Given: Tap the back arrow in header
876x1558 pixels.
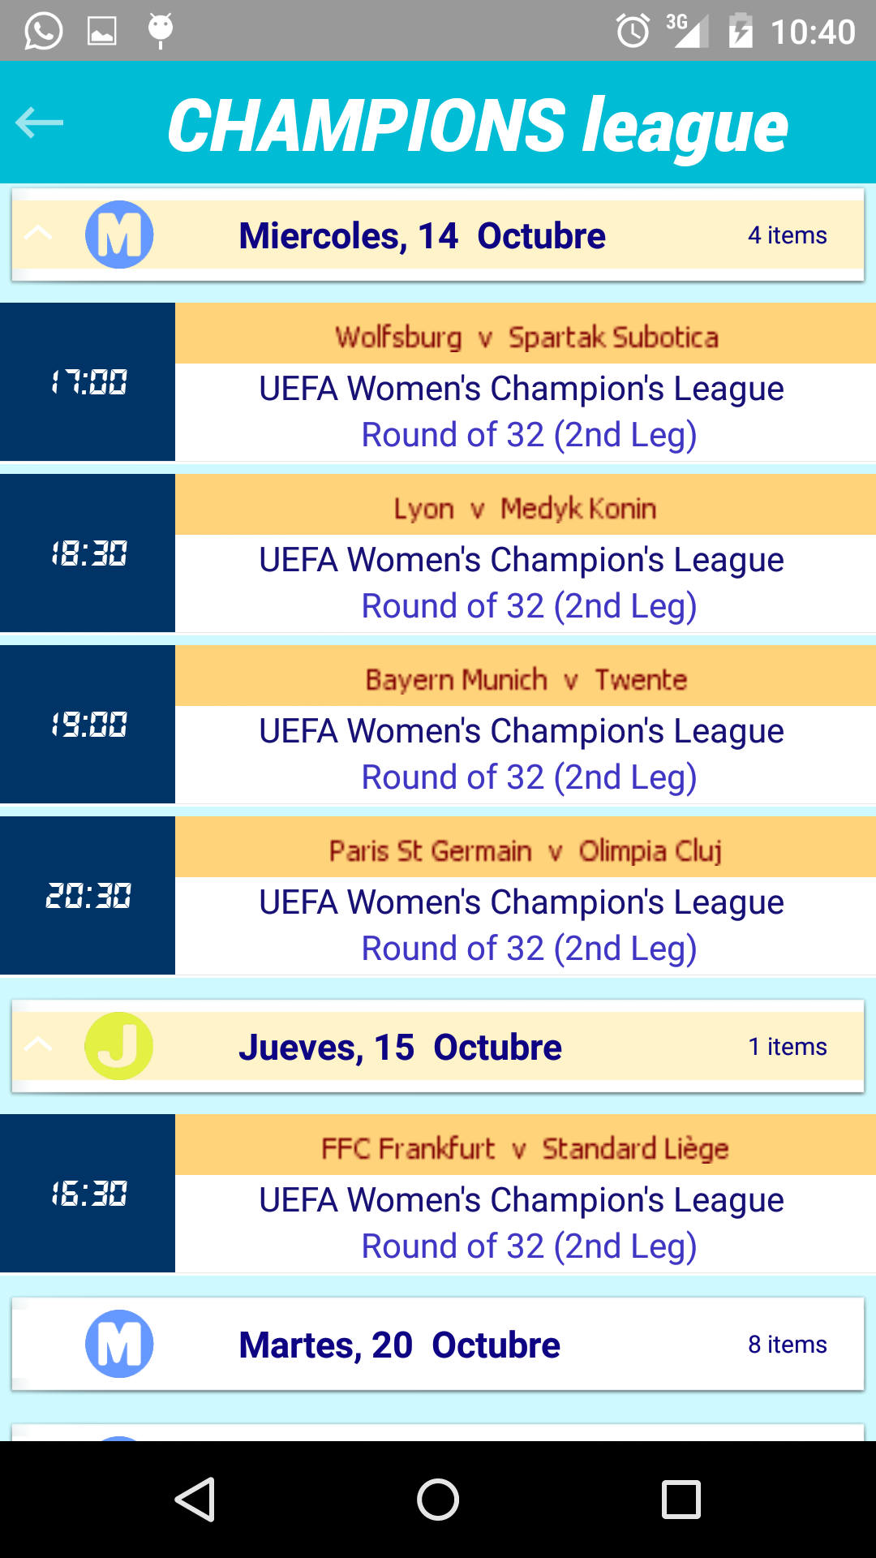Looking at the screenshot, I should pos(39,123).
